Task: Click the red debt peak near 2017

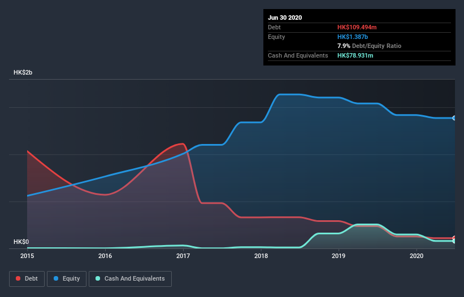Action: coord(183,144)
